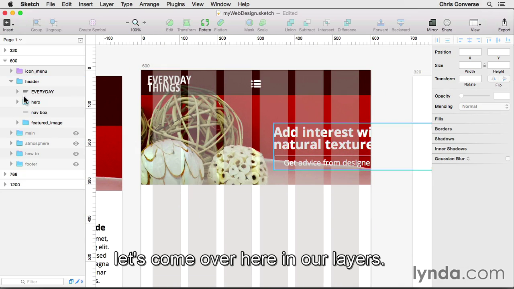Viewport: 514px width, 289px height.
Task: Expand the Fills section
Action: click(439, 119)
